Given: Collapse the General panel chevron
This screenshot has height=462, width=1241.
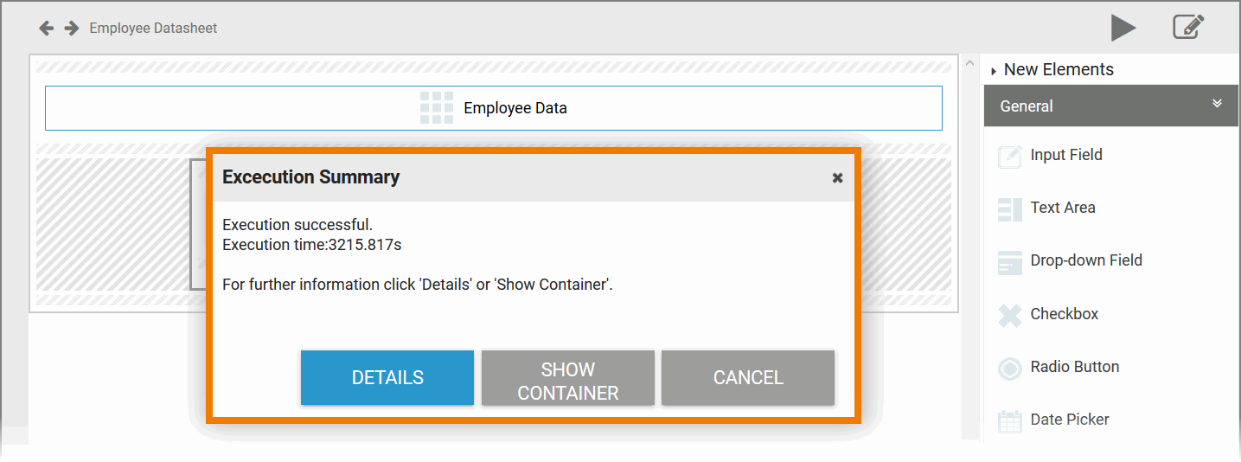Looking at the screenshot, I should [x=1217, y=104].
